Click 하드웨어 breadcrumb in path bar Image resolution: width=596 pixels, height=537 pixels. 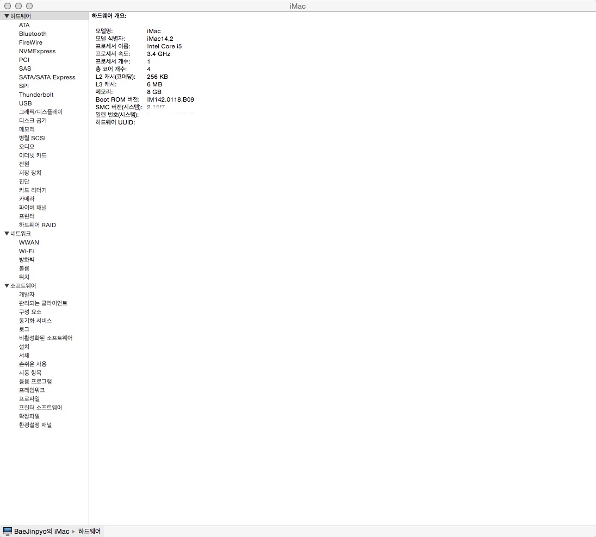tap(90, 531)
